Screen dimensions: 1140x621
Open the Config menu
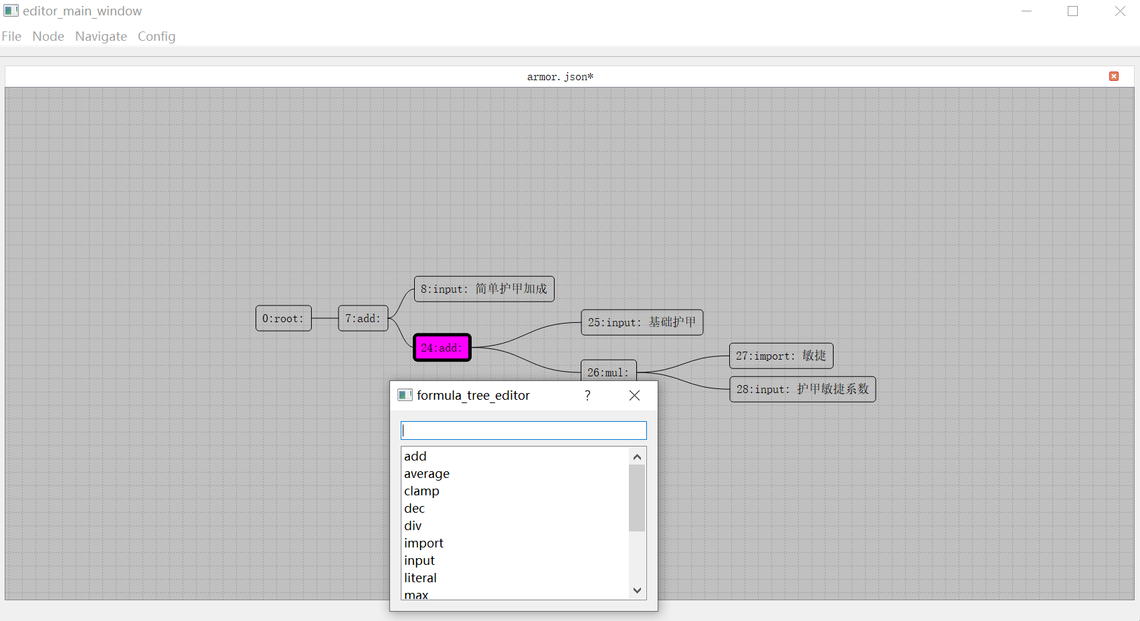157,36
